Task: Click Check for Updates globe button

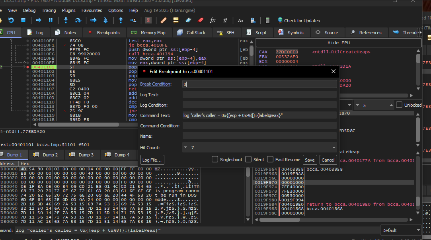Action: (x=298, y=20)
